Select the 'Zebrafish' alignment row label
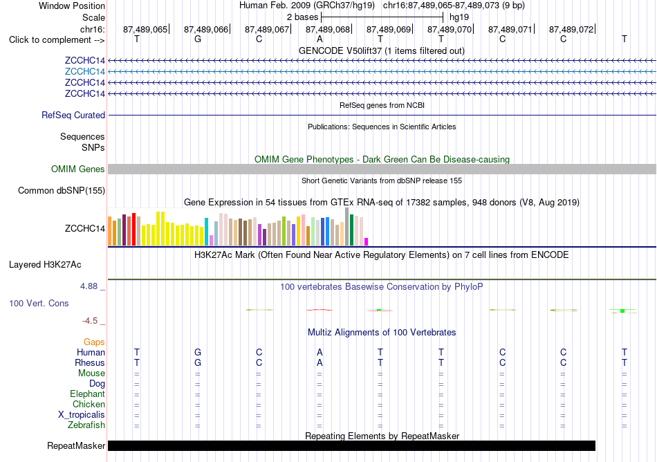The width and height of the screenshot is (657, 462). [86, 425]
